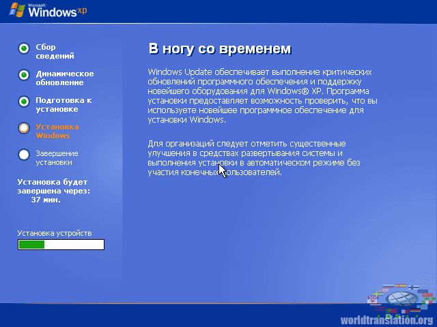Click the Завершение установки step label
Image resolution: width=437 pixels, height=327 pixels.
pyautogui.click(x=57, y=157)
